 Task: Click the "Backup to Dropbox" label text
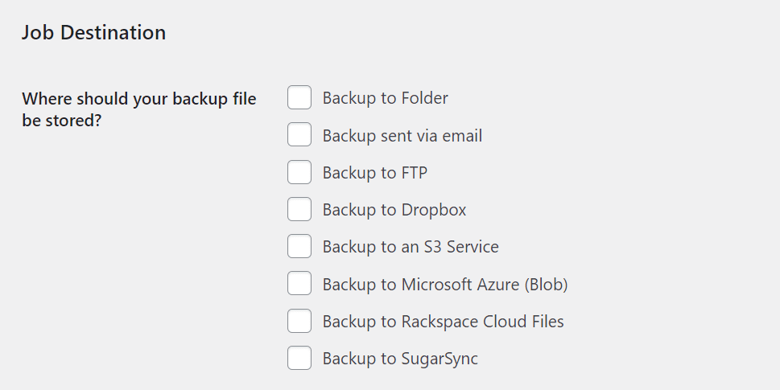click(394, 210)
